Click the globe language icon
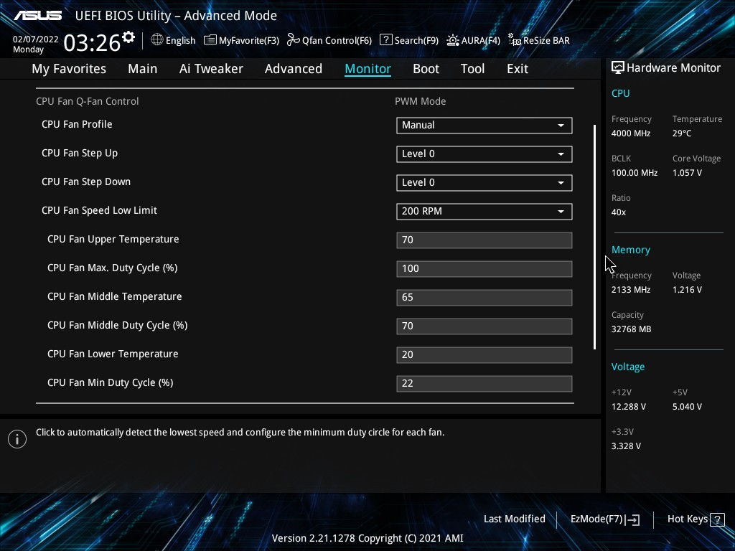The height and width of the screenshot is (551, 735). 157,40
